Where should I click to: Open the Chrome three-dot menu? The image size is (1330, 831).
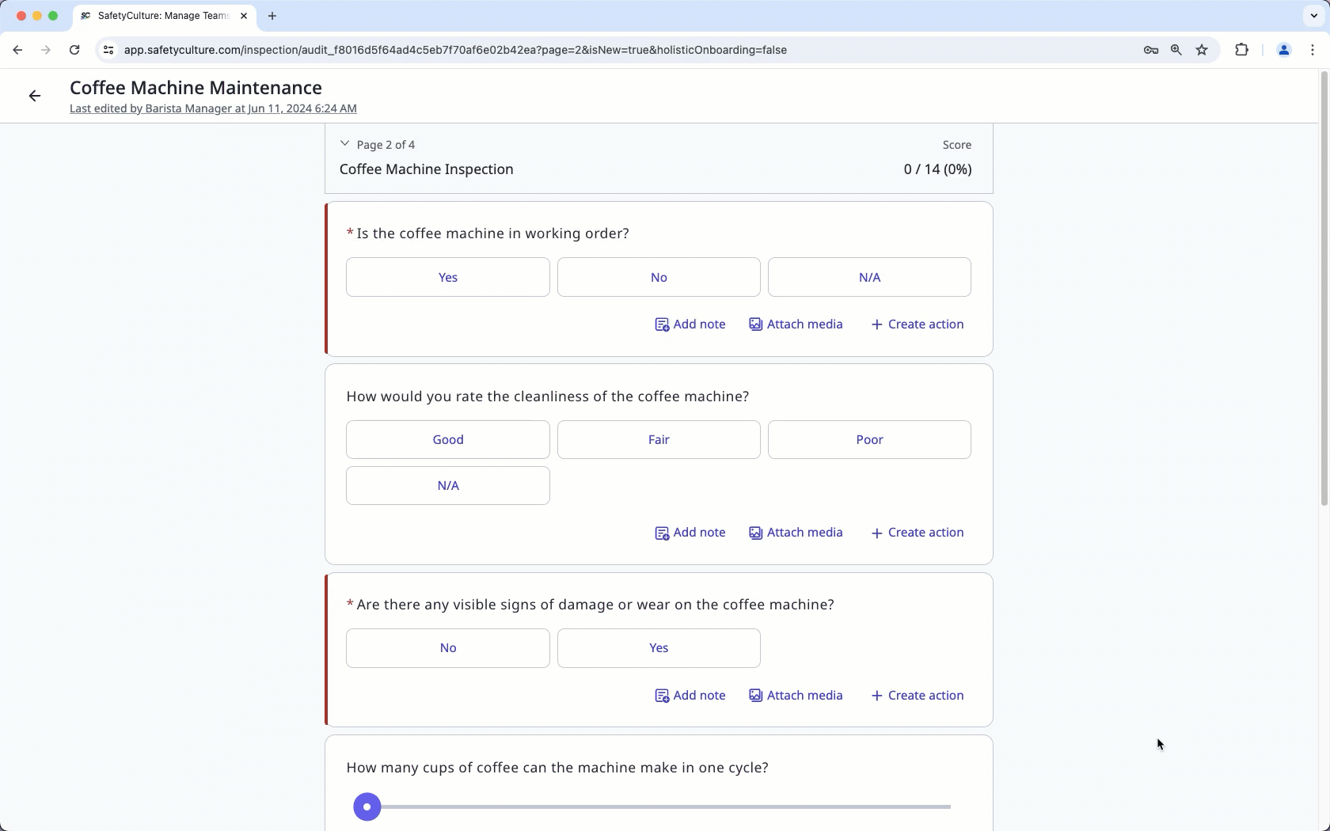(1313, 50)
